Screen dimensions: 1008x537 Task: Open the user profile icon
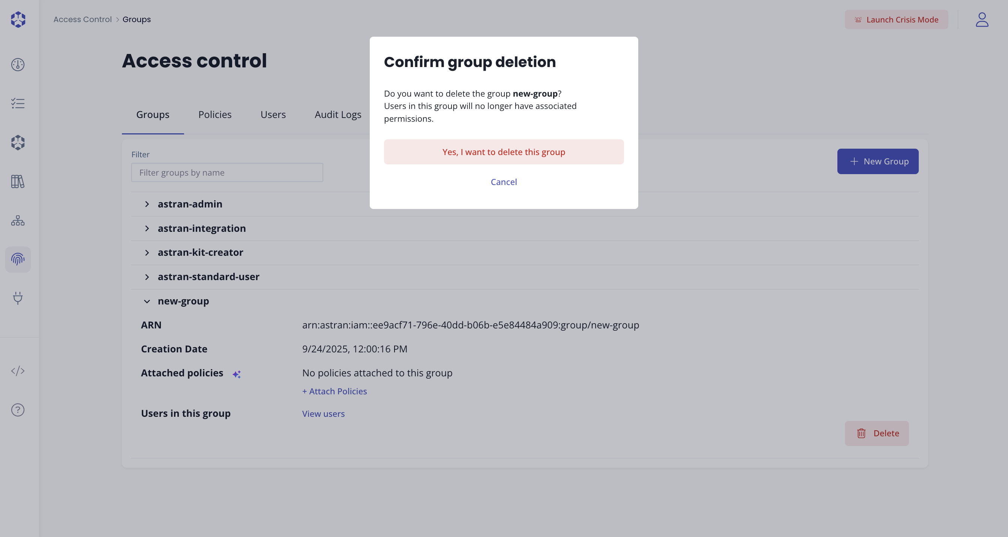point(982,19)
